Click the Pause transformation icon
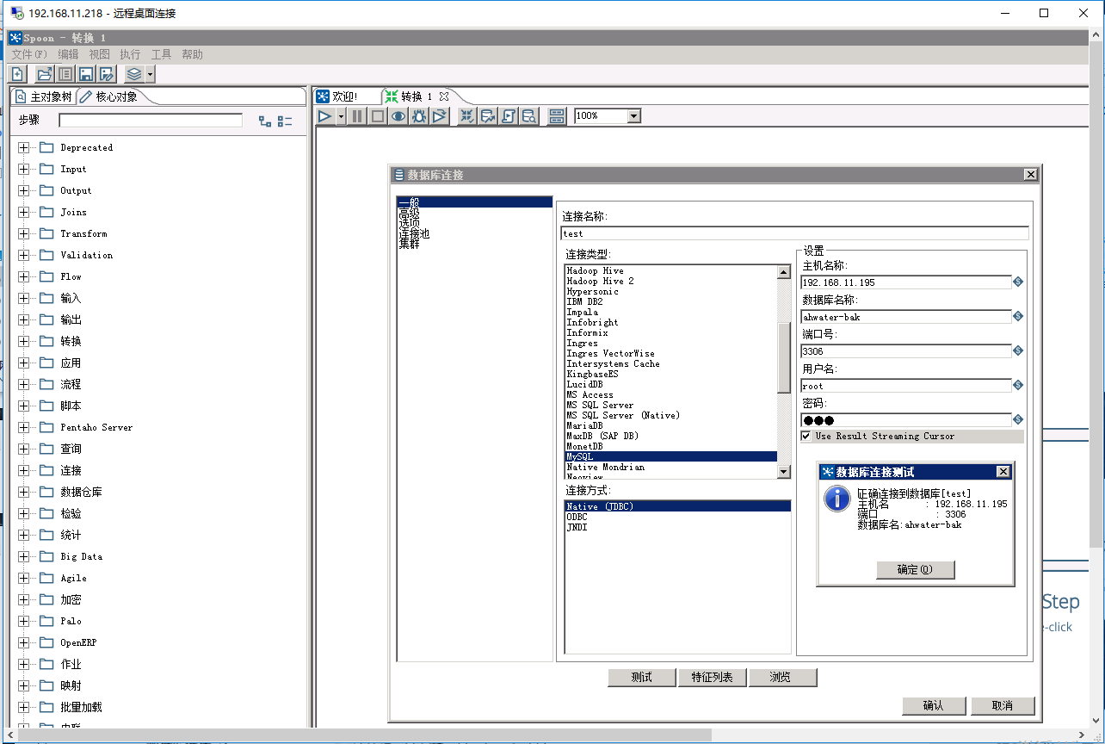 click(x=357, y=115)
